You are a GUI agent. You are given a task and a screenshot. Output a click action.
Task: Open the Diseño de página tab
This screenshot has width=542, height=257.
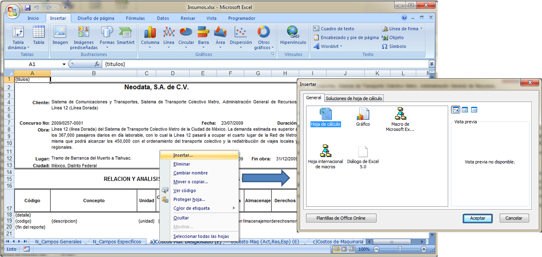coord(96,18)
